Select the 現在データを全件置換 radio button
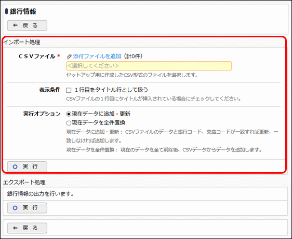This screenshot has height=239, width=292. [x=69, y=123]
